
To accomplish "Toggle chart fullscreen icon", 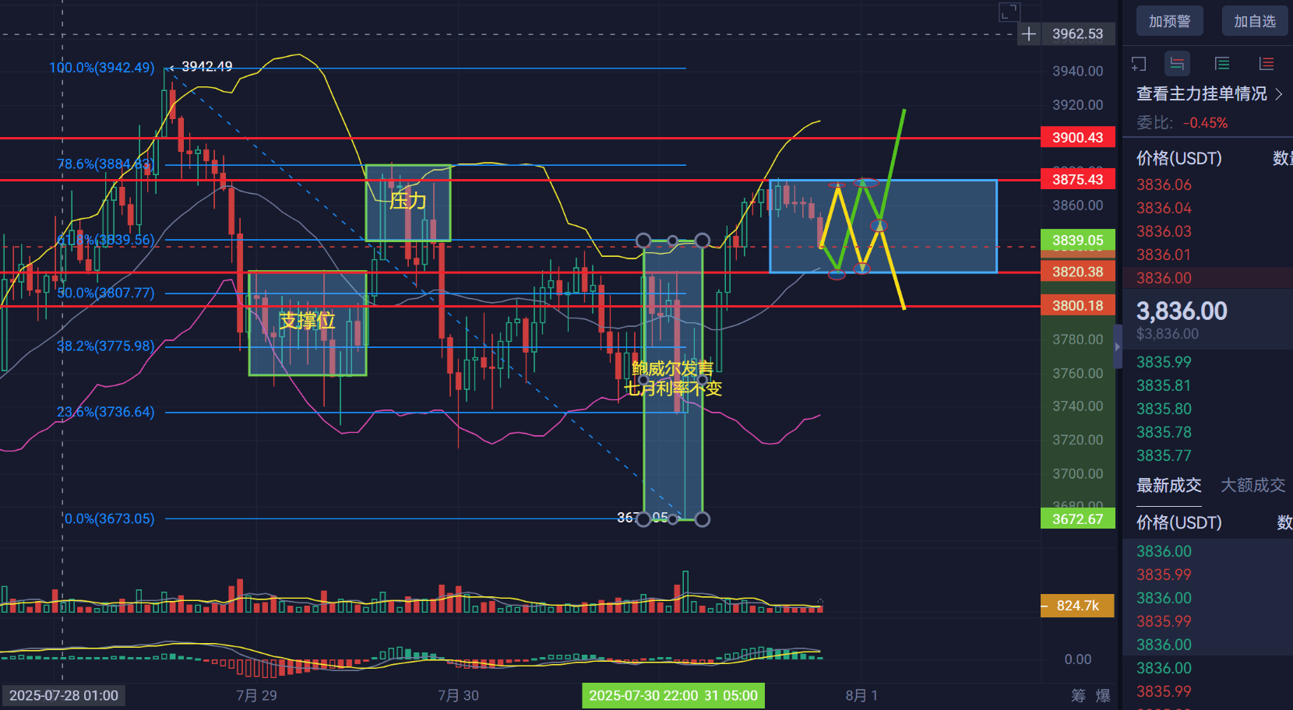I will [1009, 12].
